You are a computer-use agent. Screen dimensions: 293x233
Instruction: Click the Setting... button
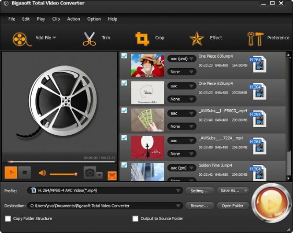[200, 191]
